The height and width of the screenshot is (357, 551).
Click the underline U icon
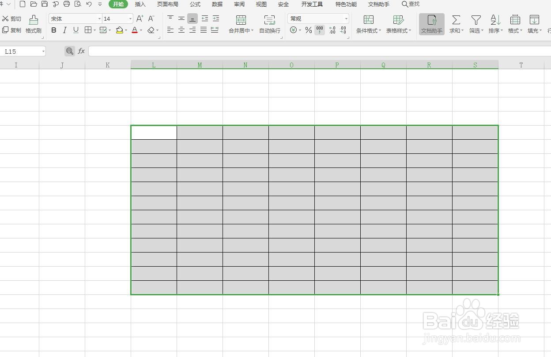point(75,30)
